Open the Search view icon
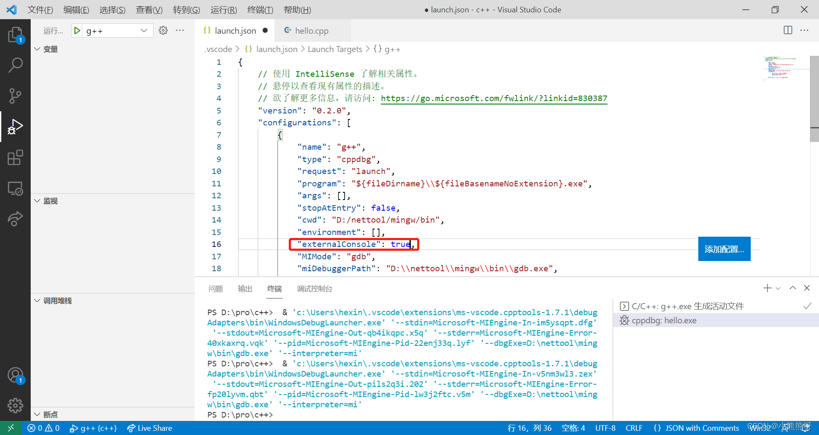 click(x=15, y=65)
